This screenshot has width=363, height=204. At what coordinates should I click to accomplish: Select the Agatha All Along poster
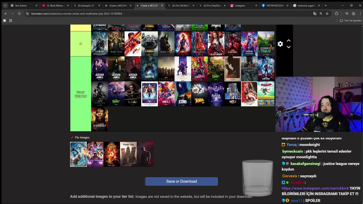click(x=216, y=94)
